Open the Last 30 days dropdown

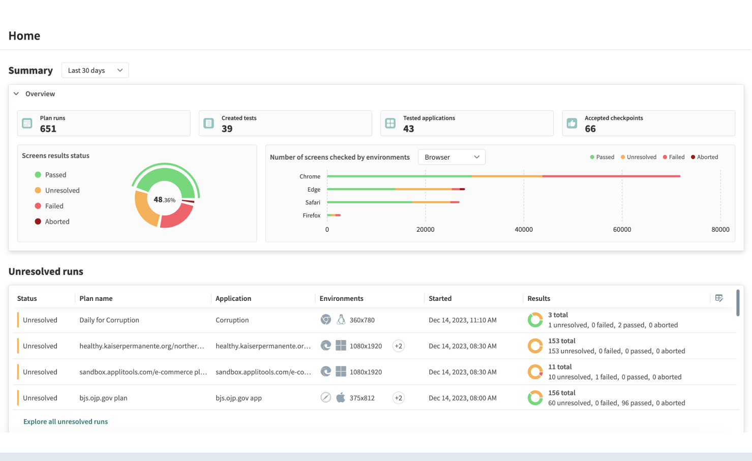point(95,70)
